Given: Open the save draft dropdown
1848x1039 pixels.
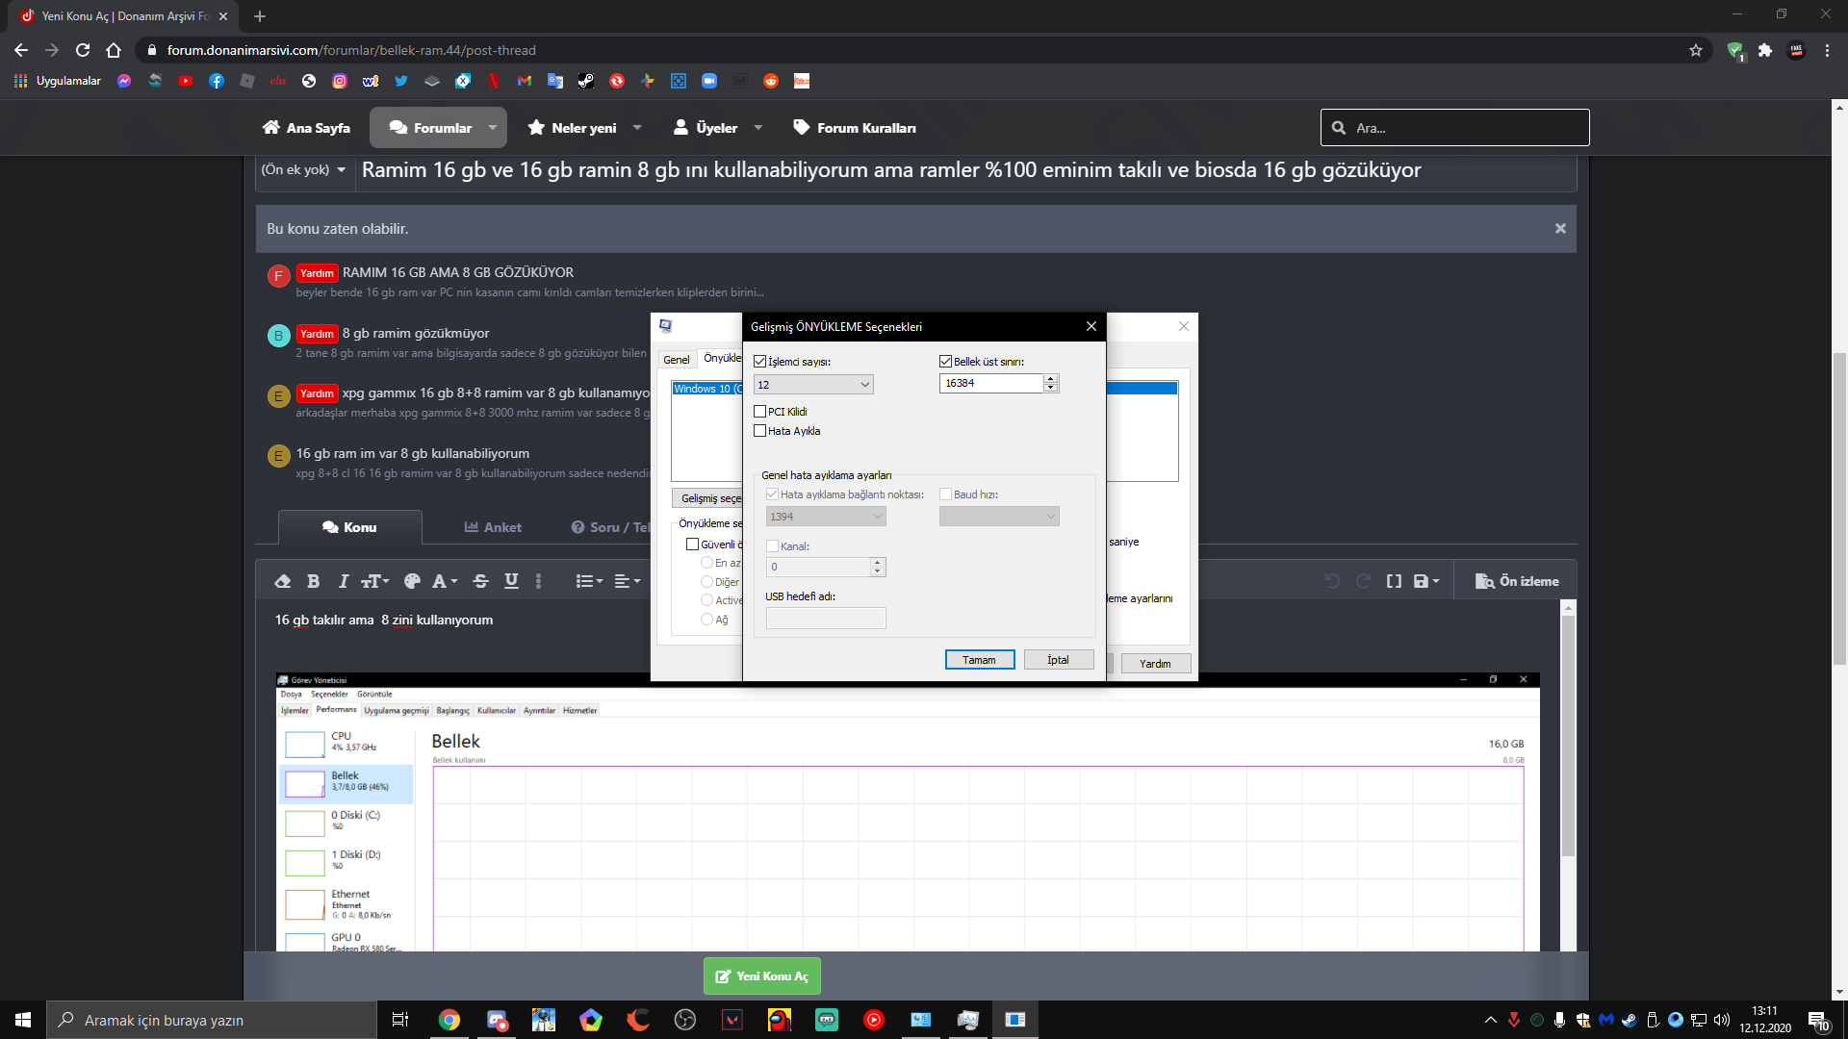Looking at the screenshot, I should (1426, 581).
